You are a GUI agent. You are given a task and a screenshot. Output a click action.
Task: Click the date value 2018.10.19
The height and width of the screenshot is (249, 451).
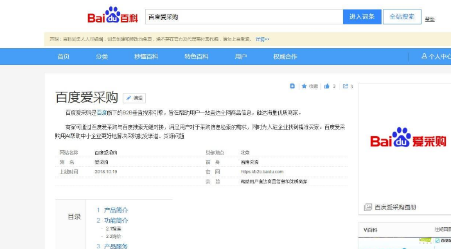coord(106,172)
